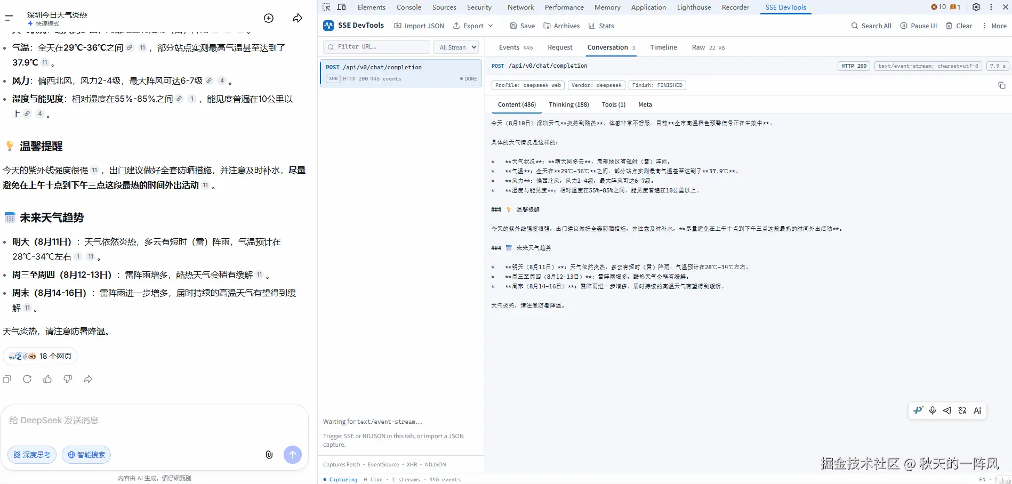Regenerate the DeepSeek response

click(x=27, y=379)
